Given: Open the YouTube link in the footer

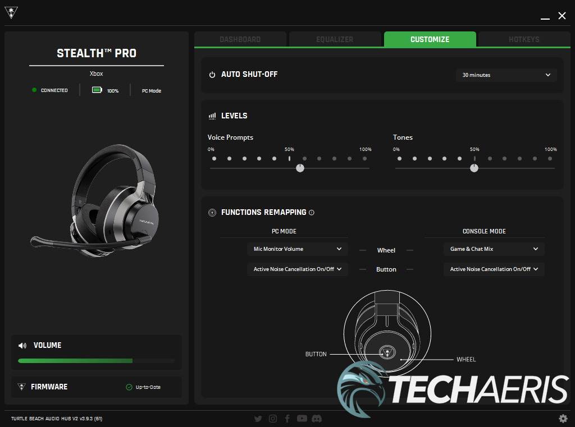Looking at the screenshot, I should pos(302,419).
